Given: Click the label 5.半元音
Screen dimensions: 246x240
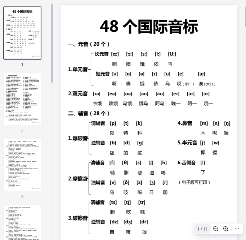Looking at the screenshot, I should click(x=187, y=143).
